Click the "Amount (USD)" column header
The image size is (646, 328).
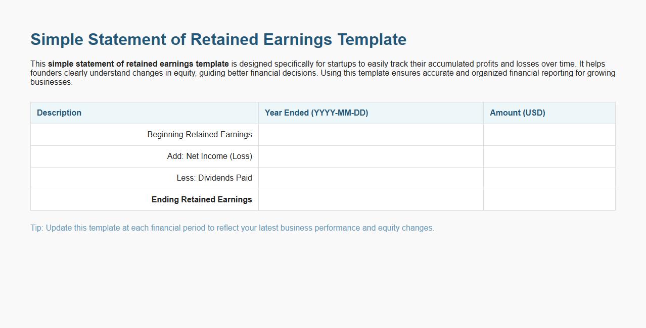click(x=517, y=113)
